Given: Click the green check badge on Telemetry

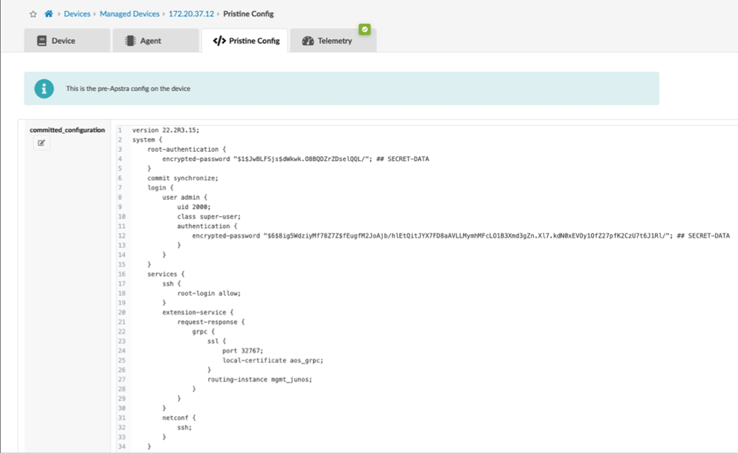Looking at the screenshot, I should pos(365,29).
